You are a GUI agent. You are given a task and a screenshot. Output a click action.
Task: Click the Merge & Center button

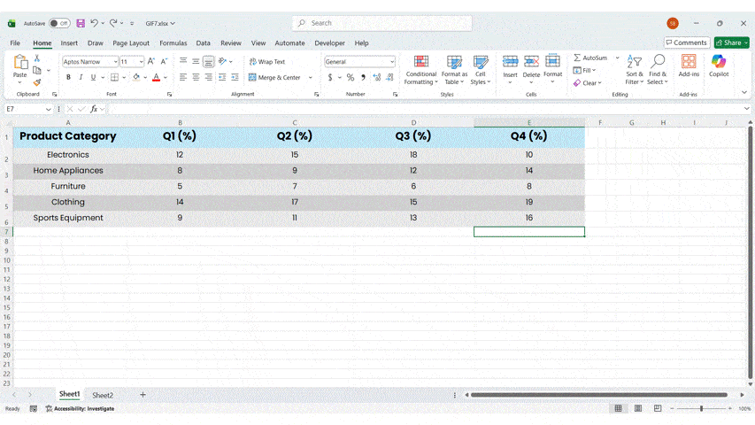[274, 78]
